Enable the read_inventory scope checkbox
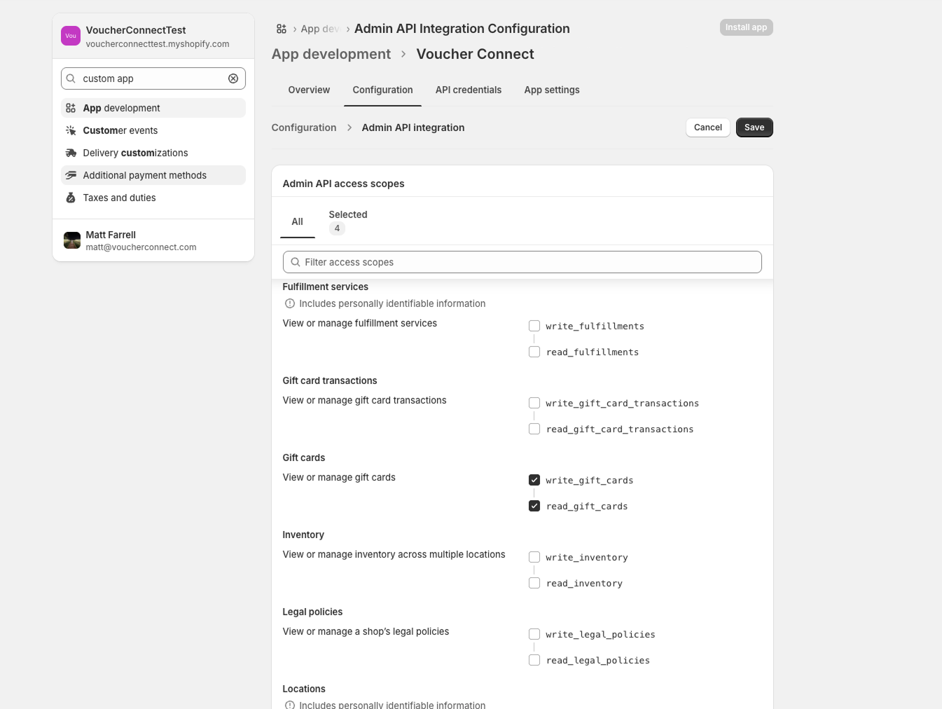 (534, 583)
